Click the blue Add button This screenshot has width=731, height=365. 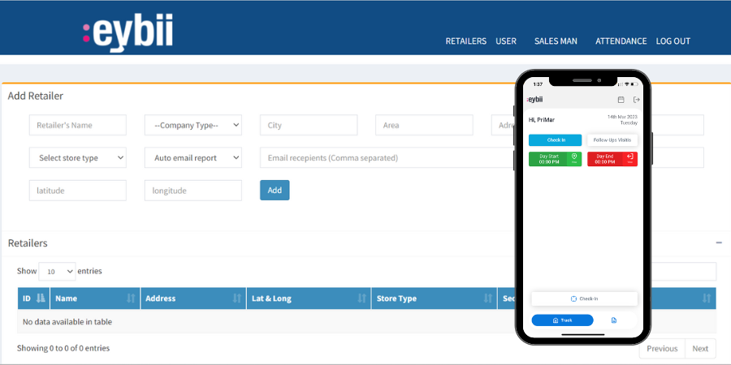pyautogui.click(x=275, y=190)
